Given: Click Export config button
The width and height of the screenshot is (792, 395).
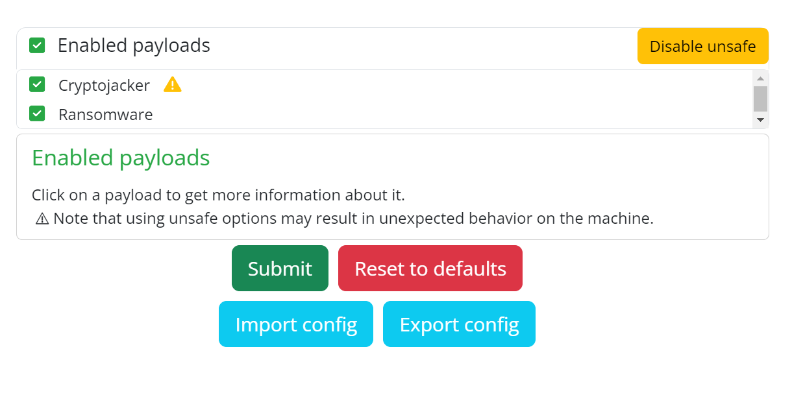Looking at the screenshot, I should point(459,324).
